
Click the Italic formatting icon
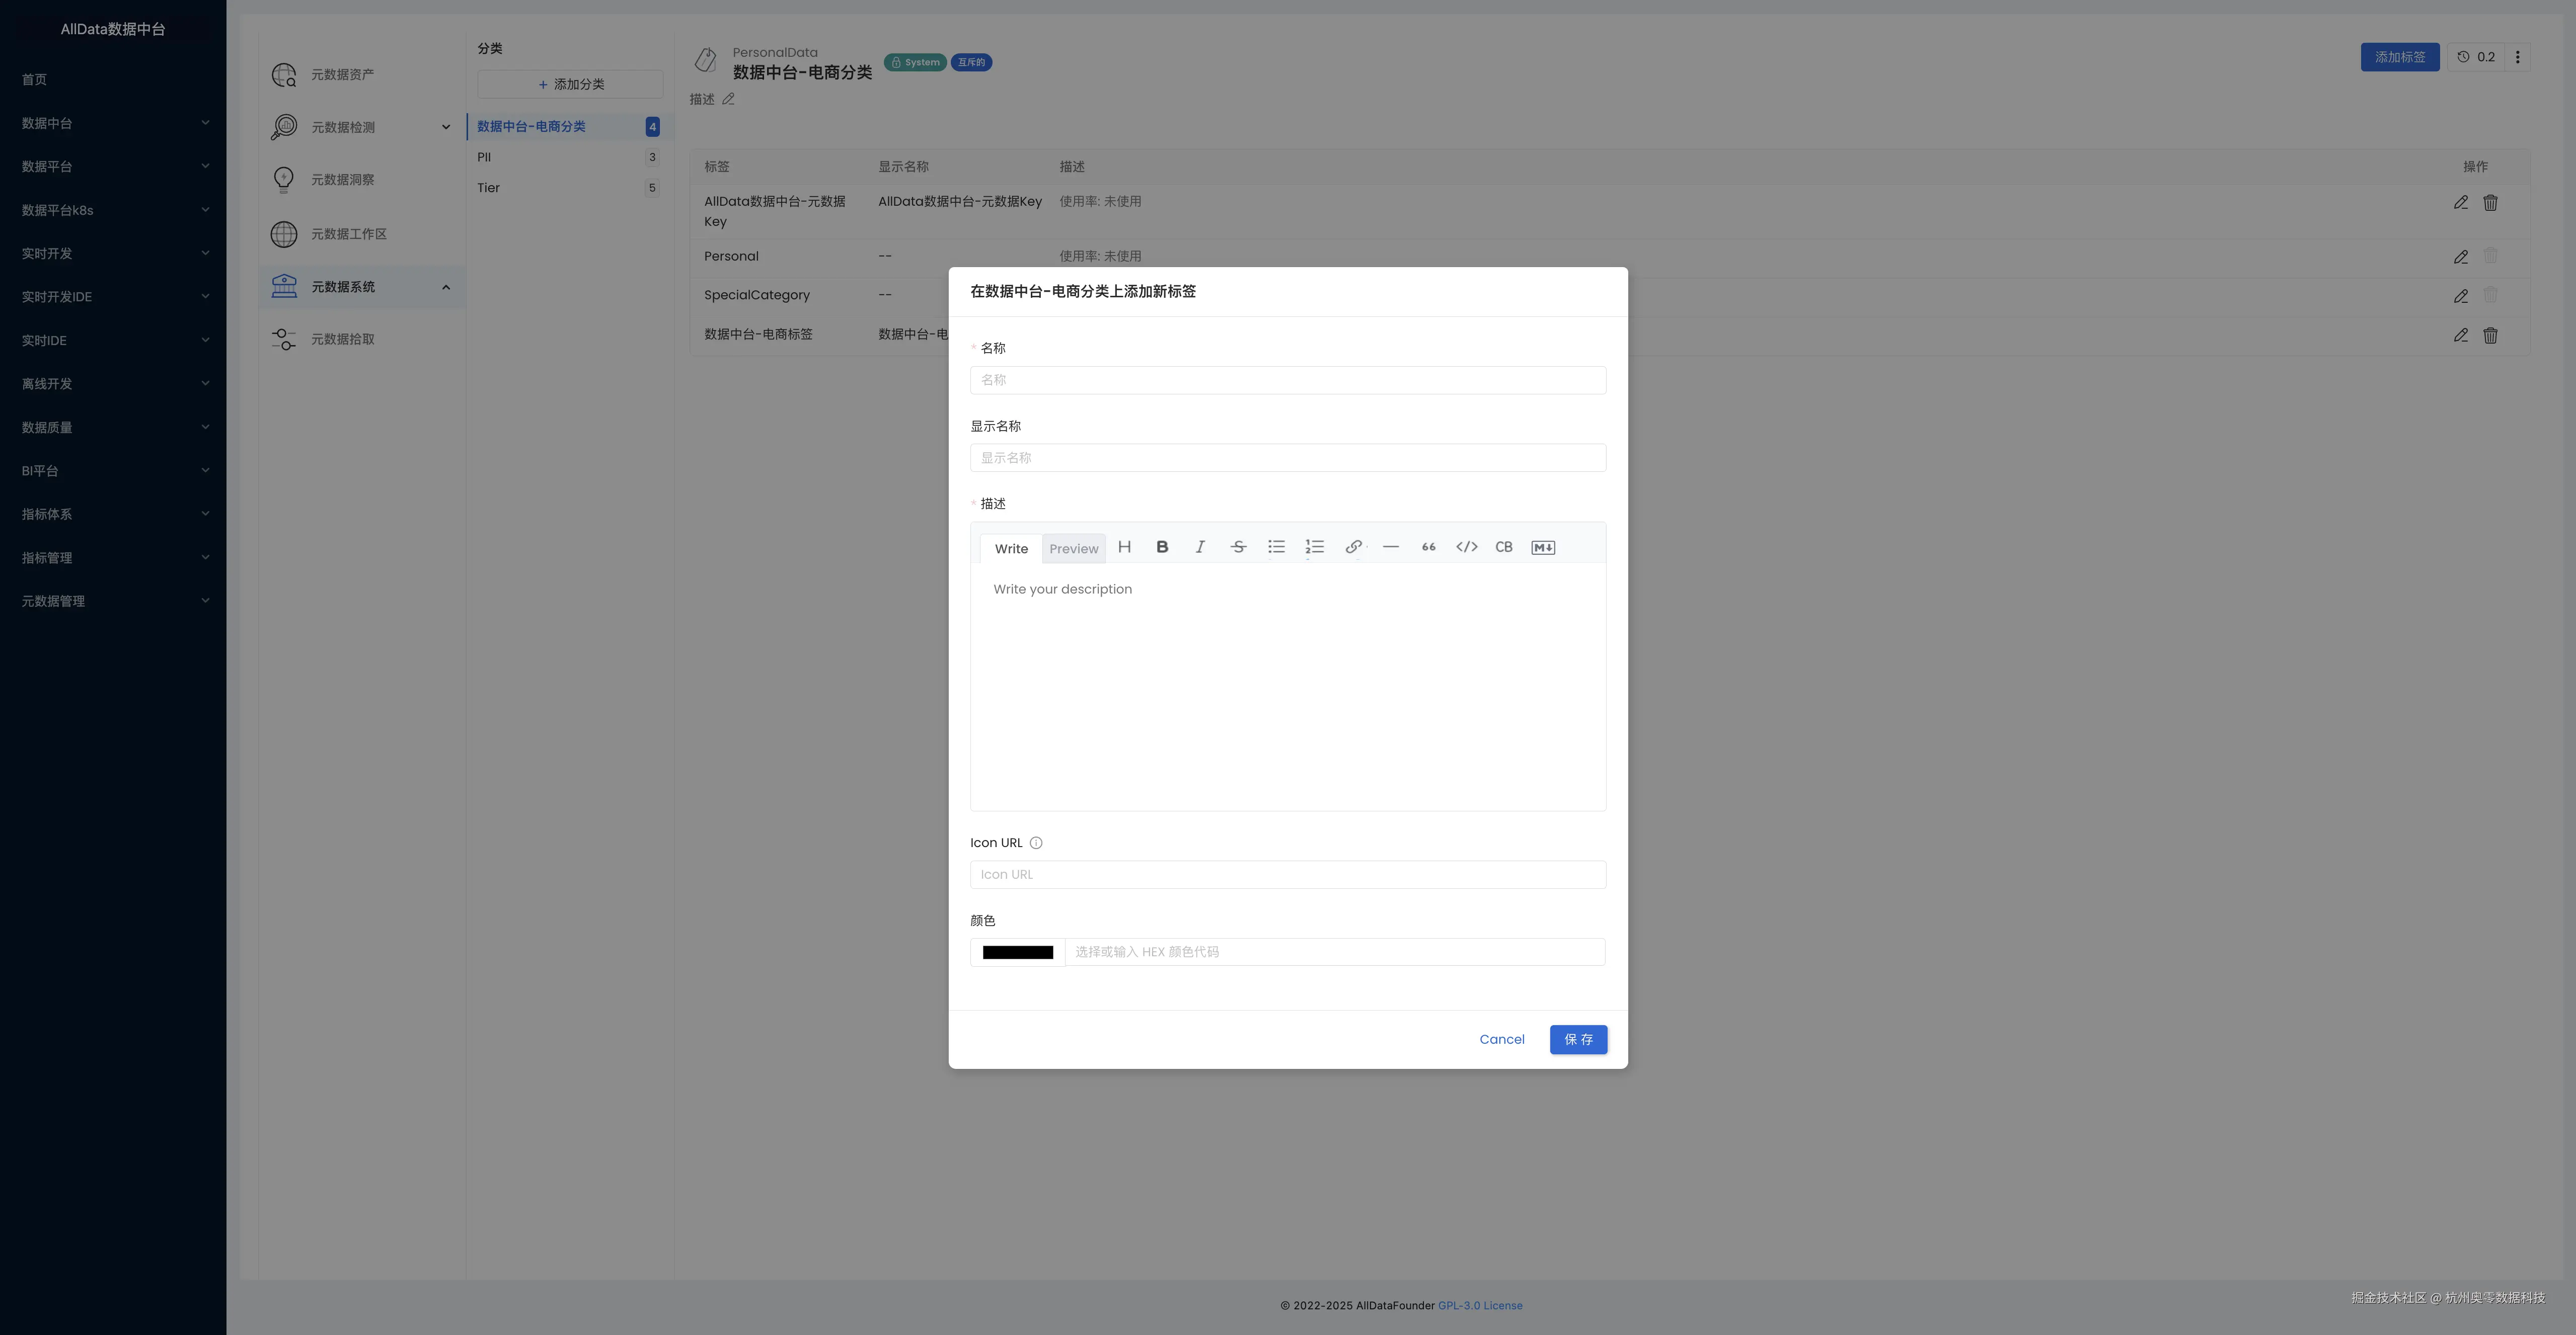tap(1200, 547)
